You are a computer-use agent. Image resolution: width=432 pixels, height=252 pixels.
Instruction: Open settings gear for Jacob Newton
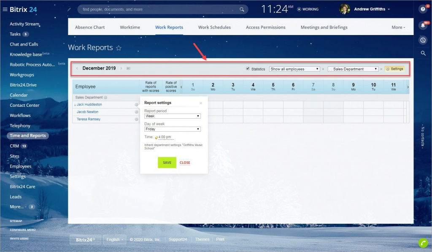136,112
